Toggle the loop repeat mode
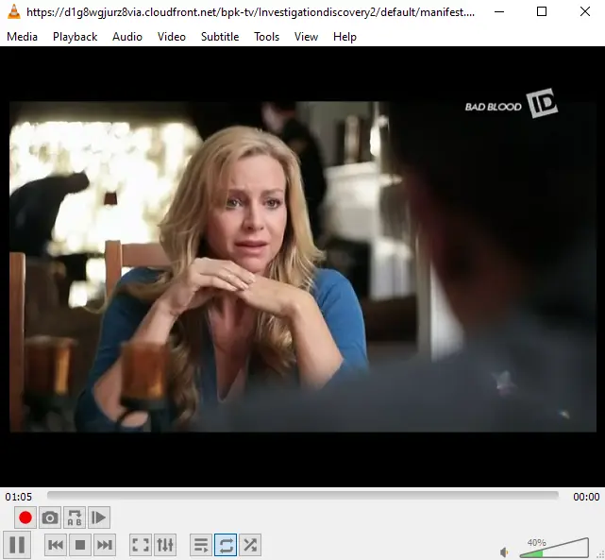Viewport: 605px width, 560px height. (x=226, y=545)
